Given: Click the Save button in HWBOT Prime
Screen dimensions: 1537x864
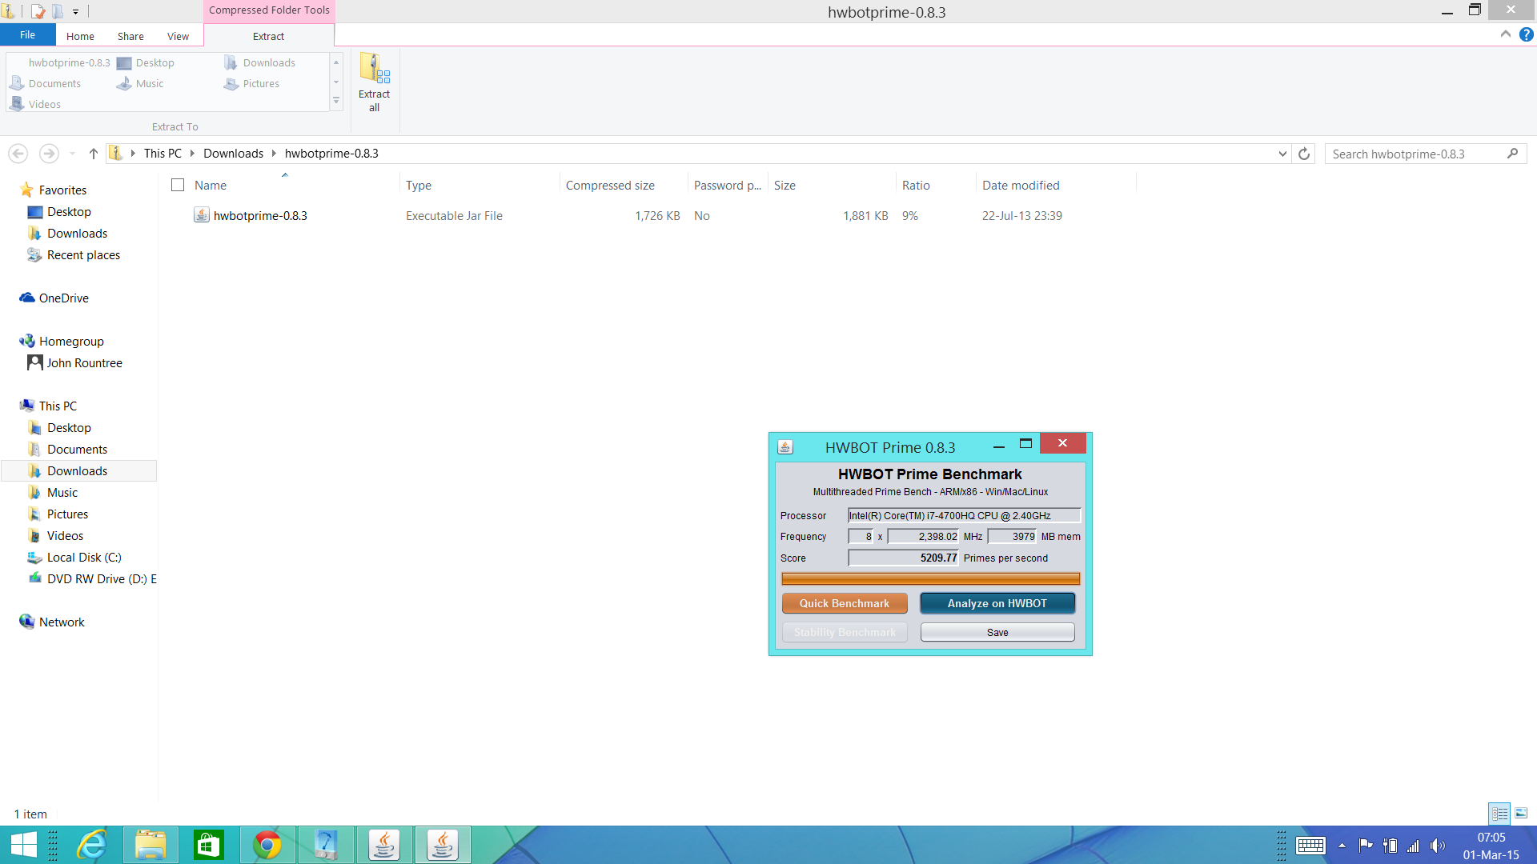Looking at the screenshot, I should [x=997, y=632].
